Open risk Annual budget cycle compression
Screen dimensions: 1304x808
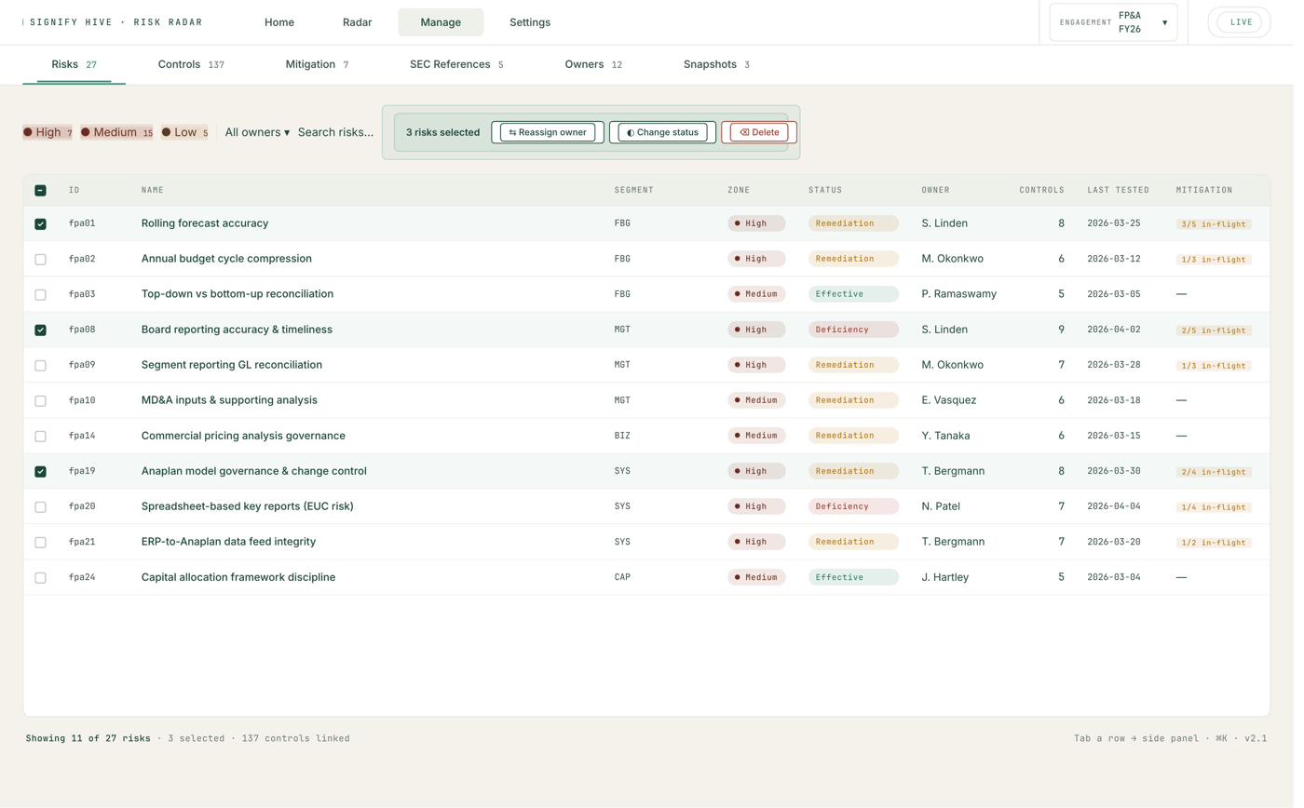(x=228, y=260)
